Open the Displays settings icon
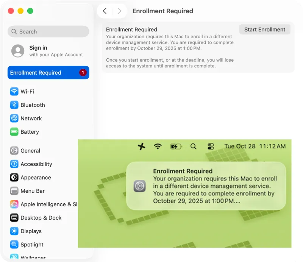The width and height of the screenshot is (303, 262). [x=14, y=231]
